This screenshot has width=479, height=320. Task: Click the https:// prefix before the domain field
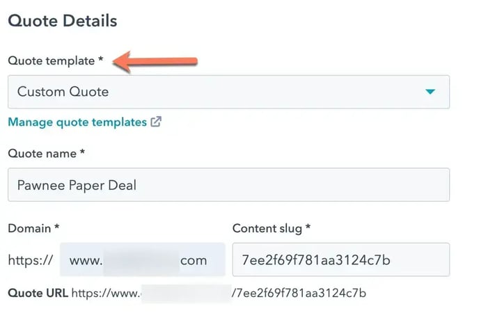(x=31, y=260)
